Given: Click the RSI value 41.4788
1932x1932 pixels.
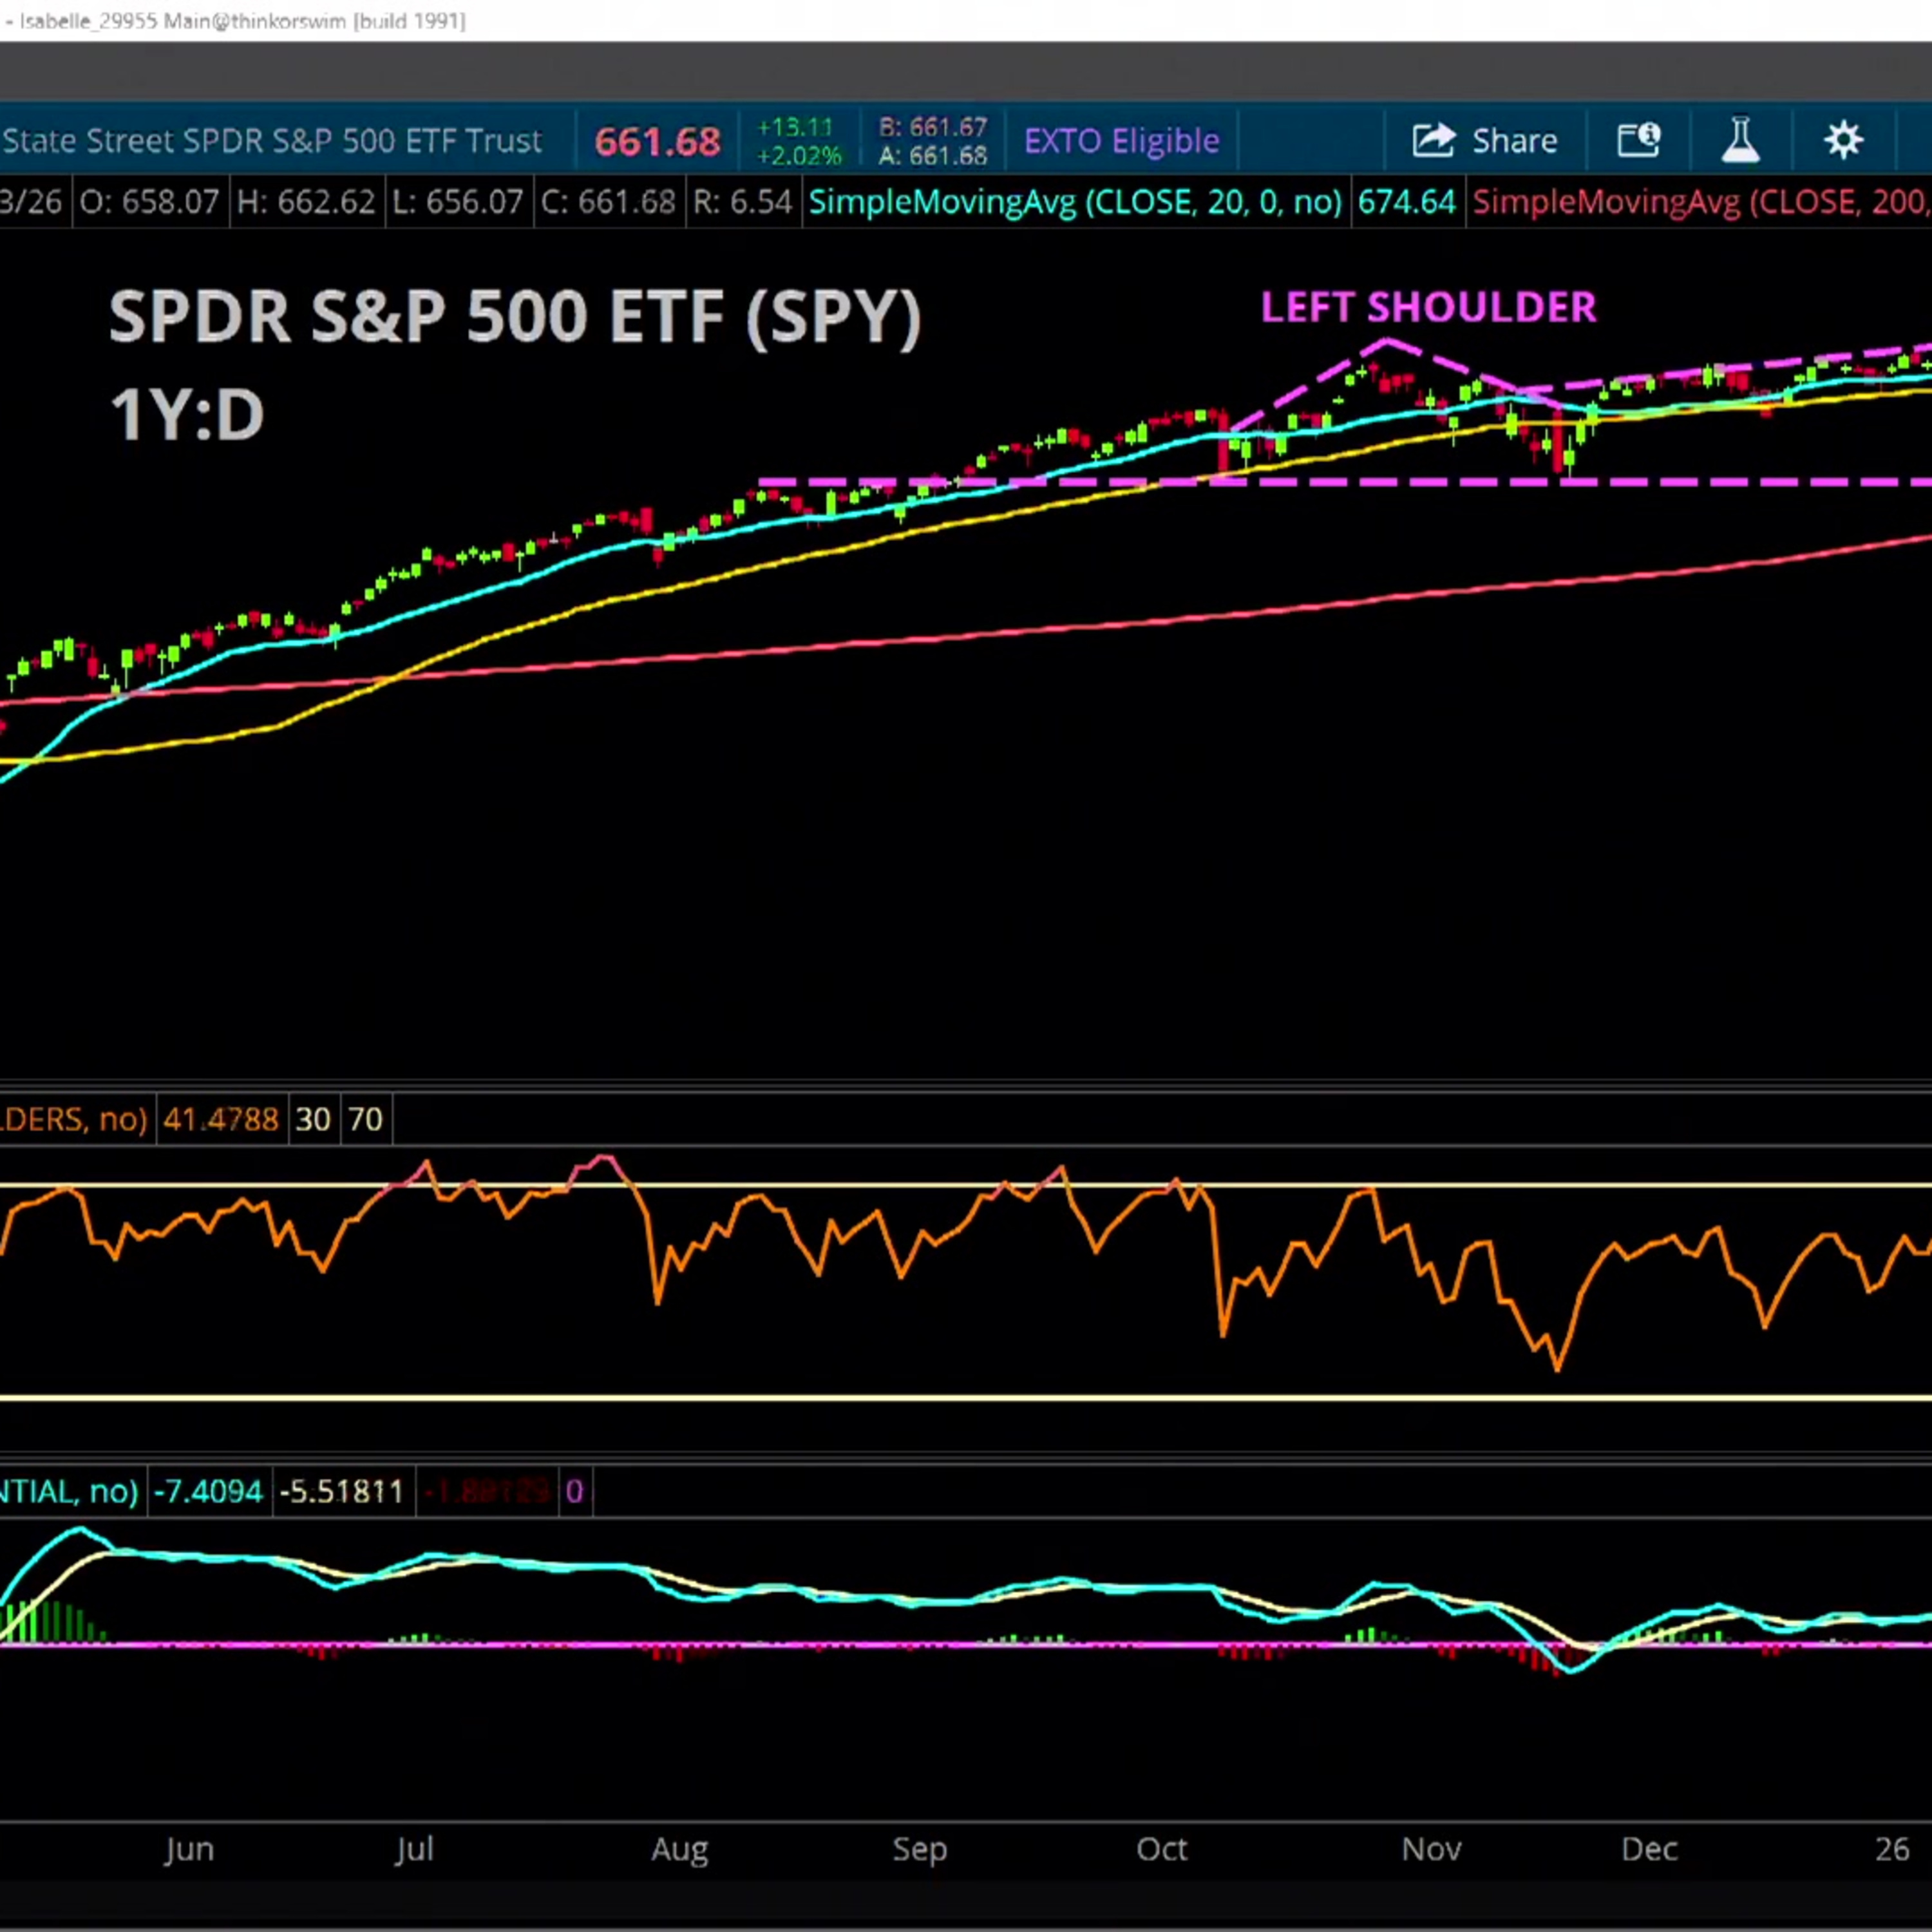Looking at the screenshot, I should (x=220, y=1119).
